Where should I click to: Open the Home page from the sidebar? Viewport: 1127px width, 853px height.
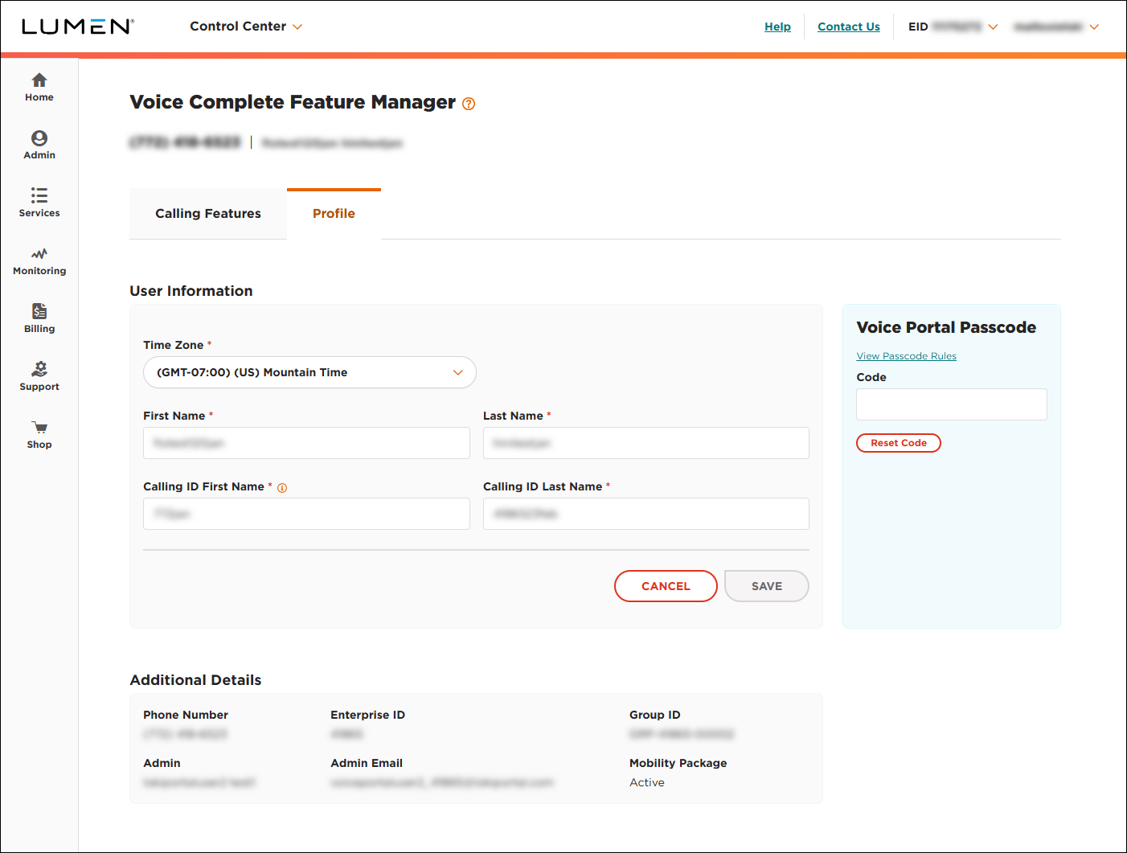[39, 86]
